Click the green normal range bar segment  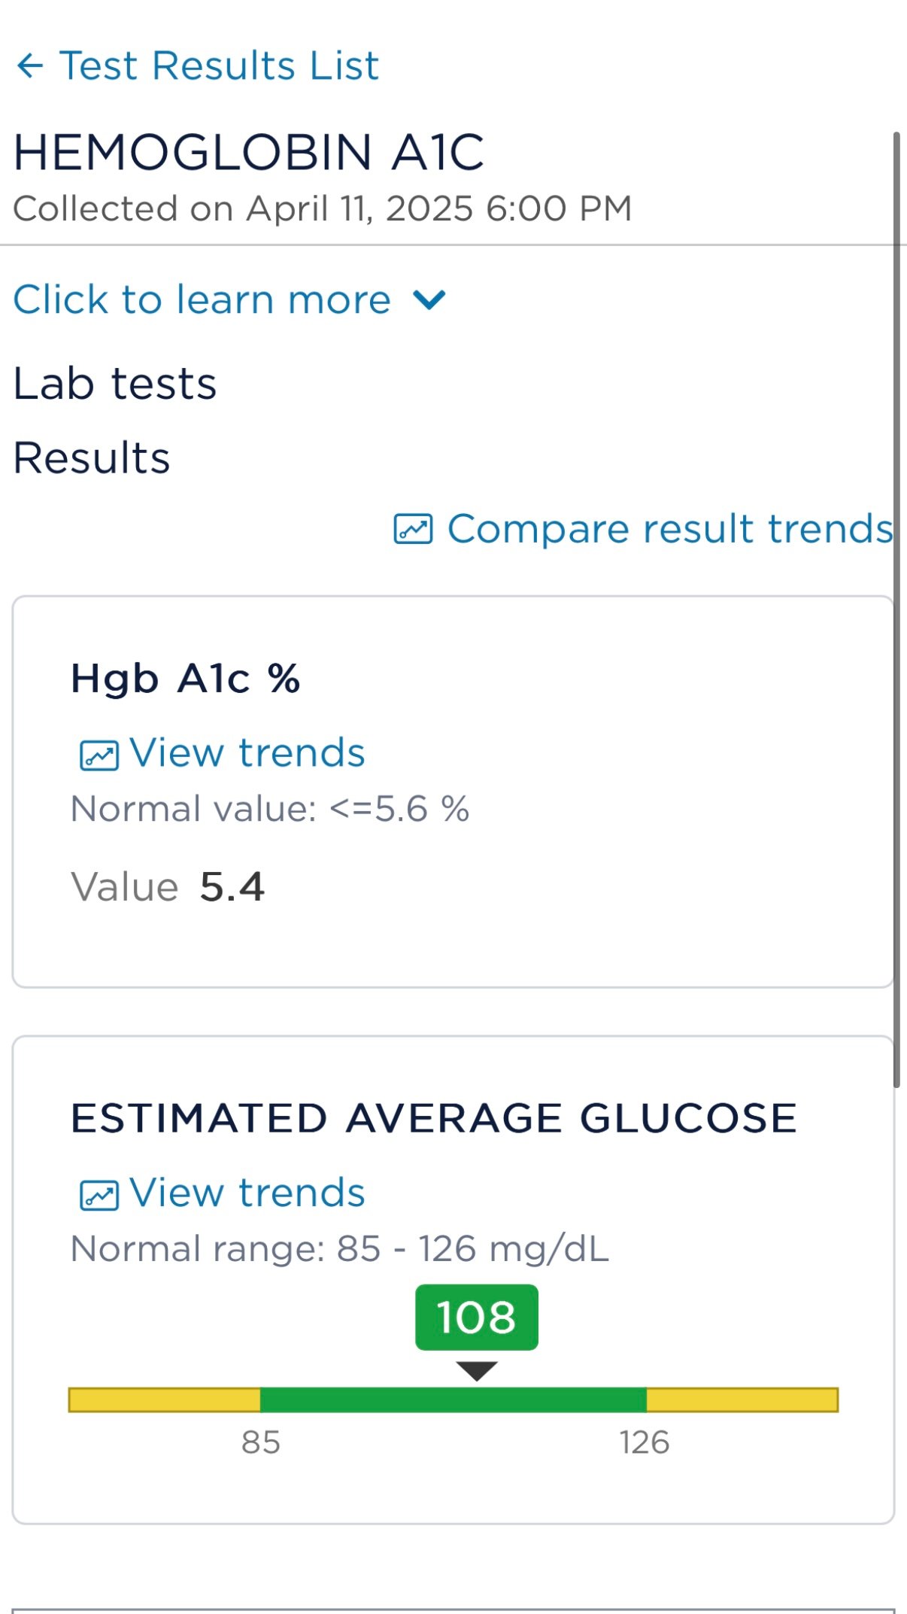point(453,1400)
